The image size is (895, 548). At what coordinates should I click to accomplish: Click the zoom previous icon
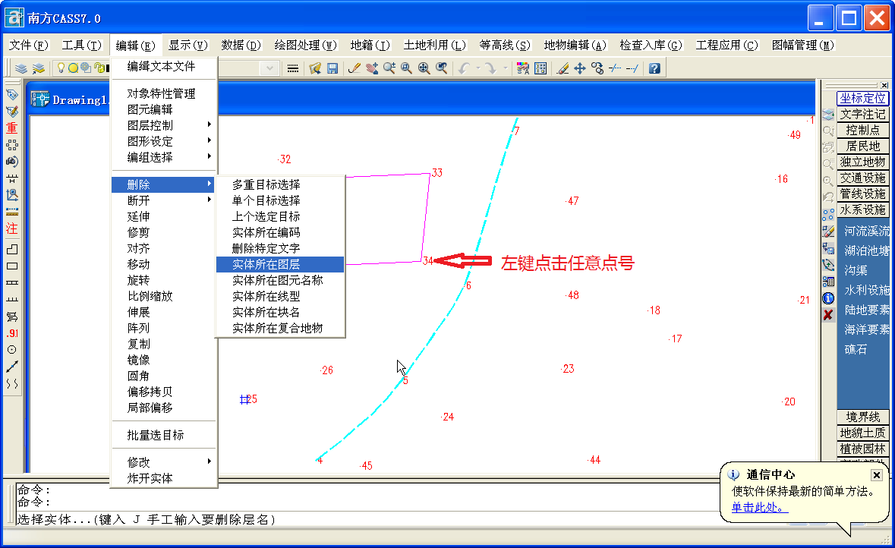click(x=441, y=68)
